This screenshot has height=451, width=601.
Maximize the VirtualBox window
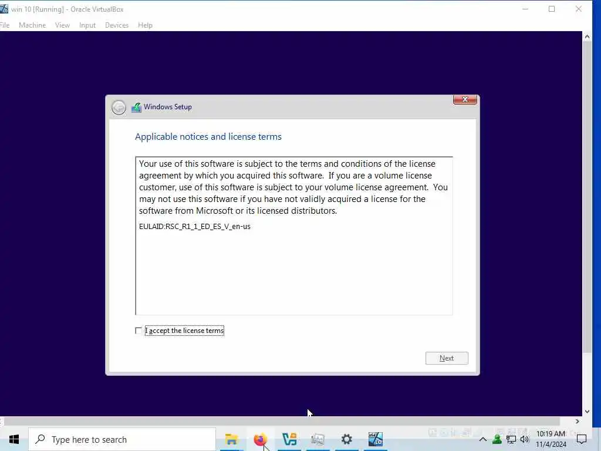tap(552, 9)
